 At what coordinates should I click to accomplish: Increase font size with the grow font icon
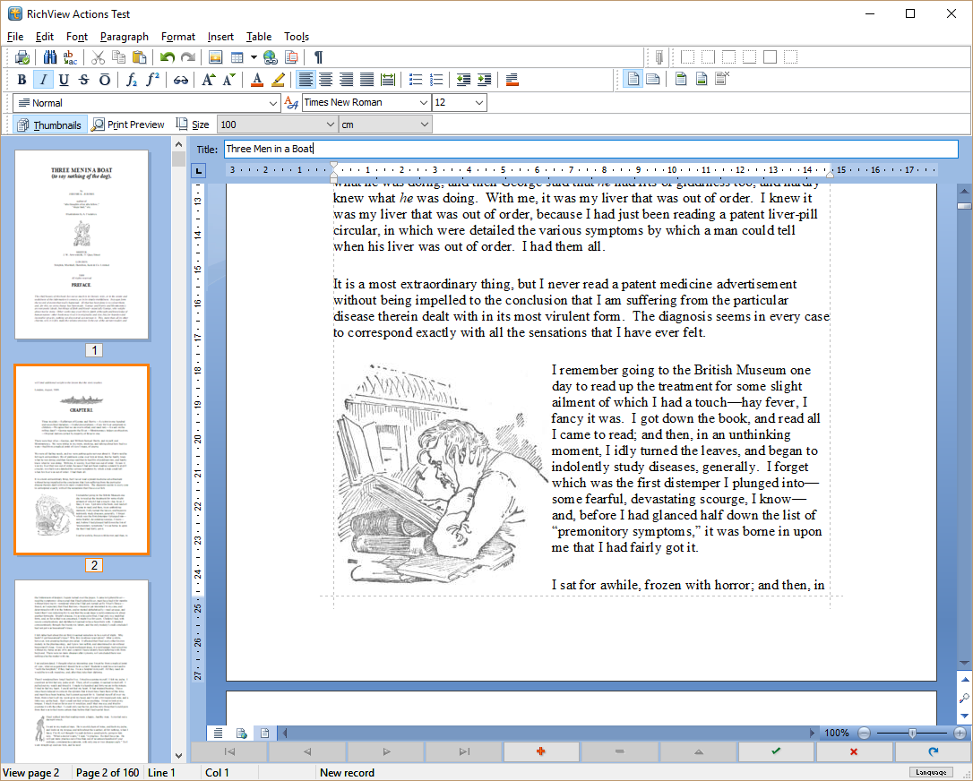pyautogui.click(x=209, y=80)
